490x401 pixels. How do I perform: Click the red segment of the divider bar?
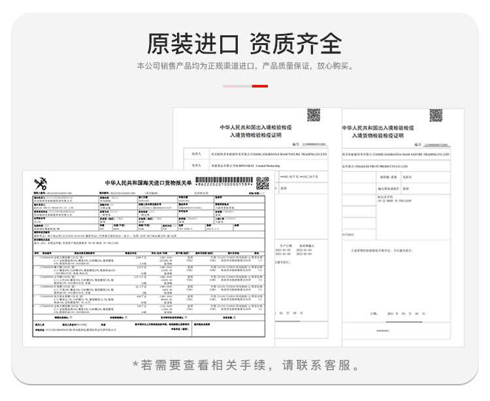[260, 86]
